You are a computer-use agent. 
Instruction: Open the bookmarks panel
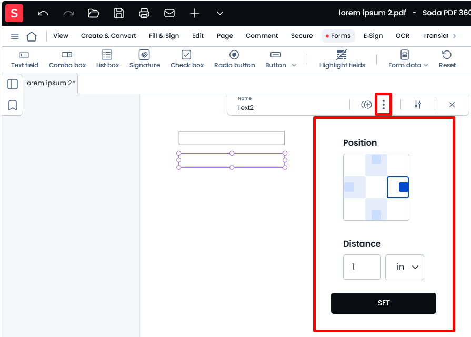coord(13,105)
